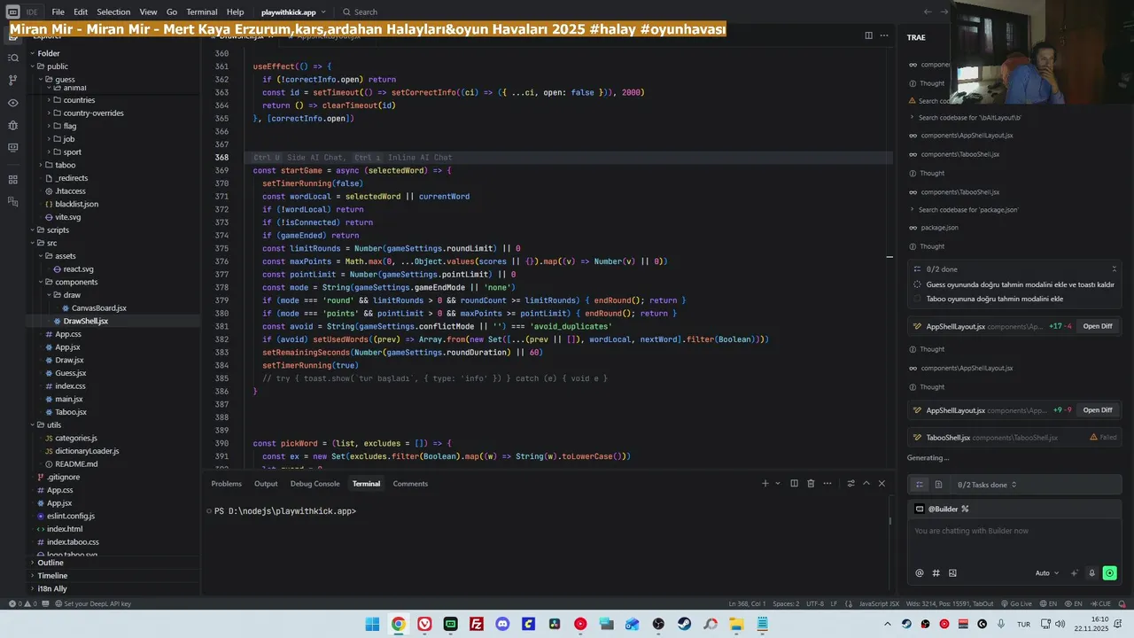Add a new terminal with plus icon
The height and width of the screenshot is (638, 1134).
point(765,484)
